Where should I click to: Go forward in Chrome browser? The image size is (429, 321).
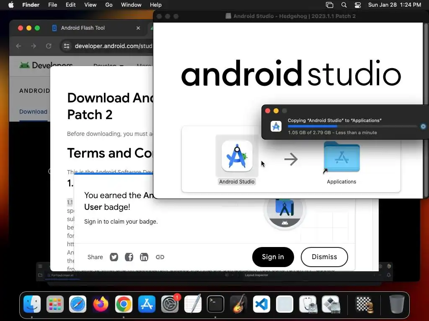coord(34,46)
